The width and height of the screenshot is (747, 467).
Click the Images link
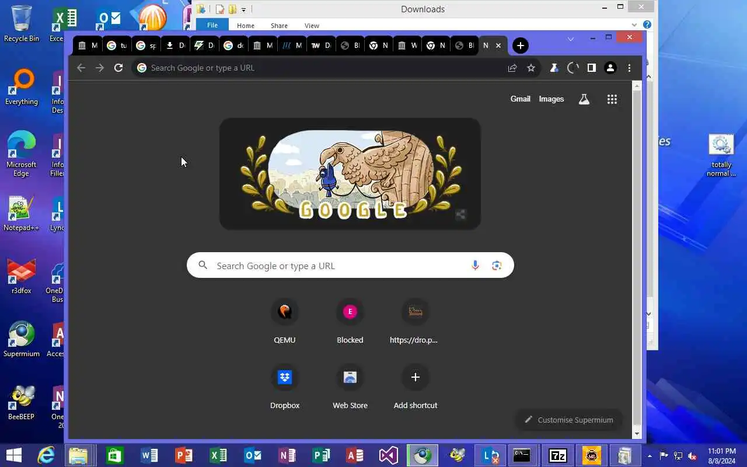coord(551,99)
